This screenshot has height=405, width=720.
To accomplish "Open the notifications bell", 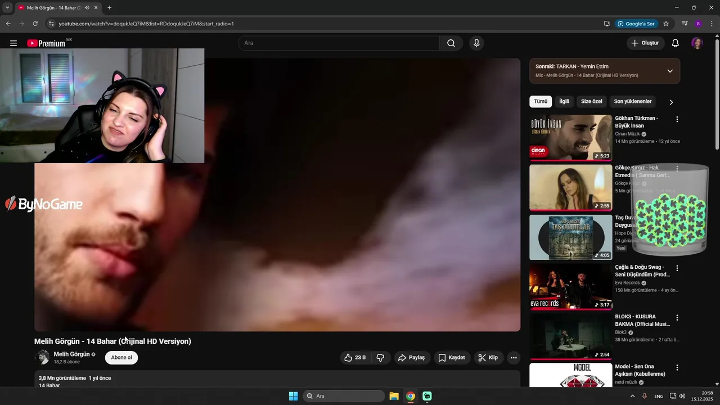I will click(676, 43).
